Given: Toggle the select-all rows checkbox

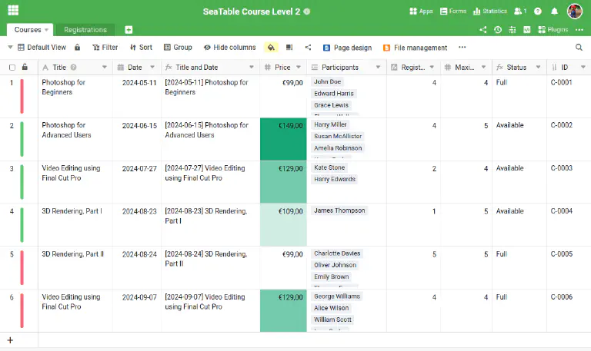Looking at the screenshot, I should (12, 68).
